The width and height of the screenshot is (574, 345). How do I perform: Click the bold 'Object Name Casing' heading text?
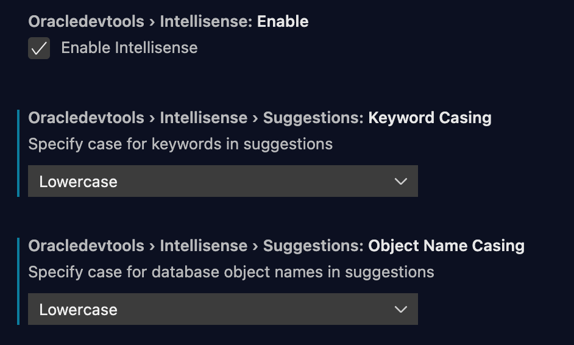point(446,246)
